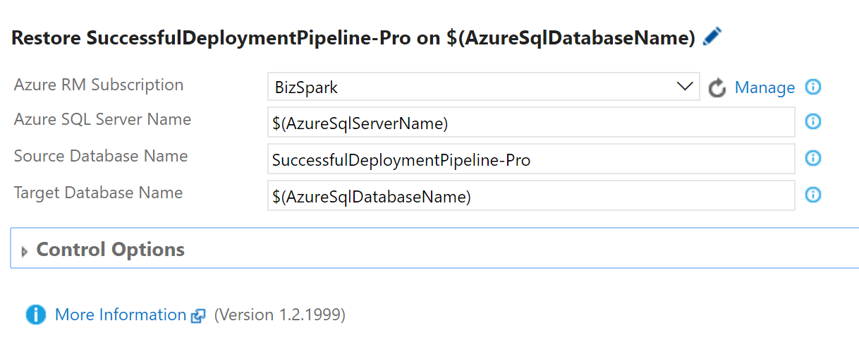Focus the Source Database Name input
Image resolution: width=859 pixels, height=352 pixels.
click(x=530, y=159)
